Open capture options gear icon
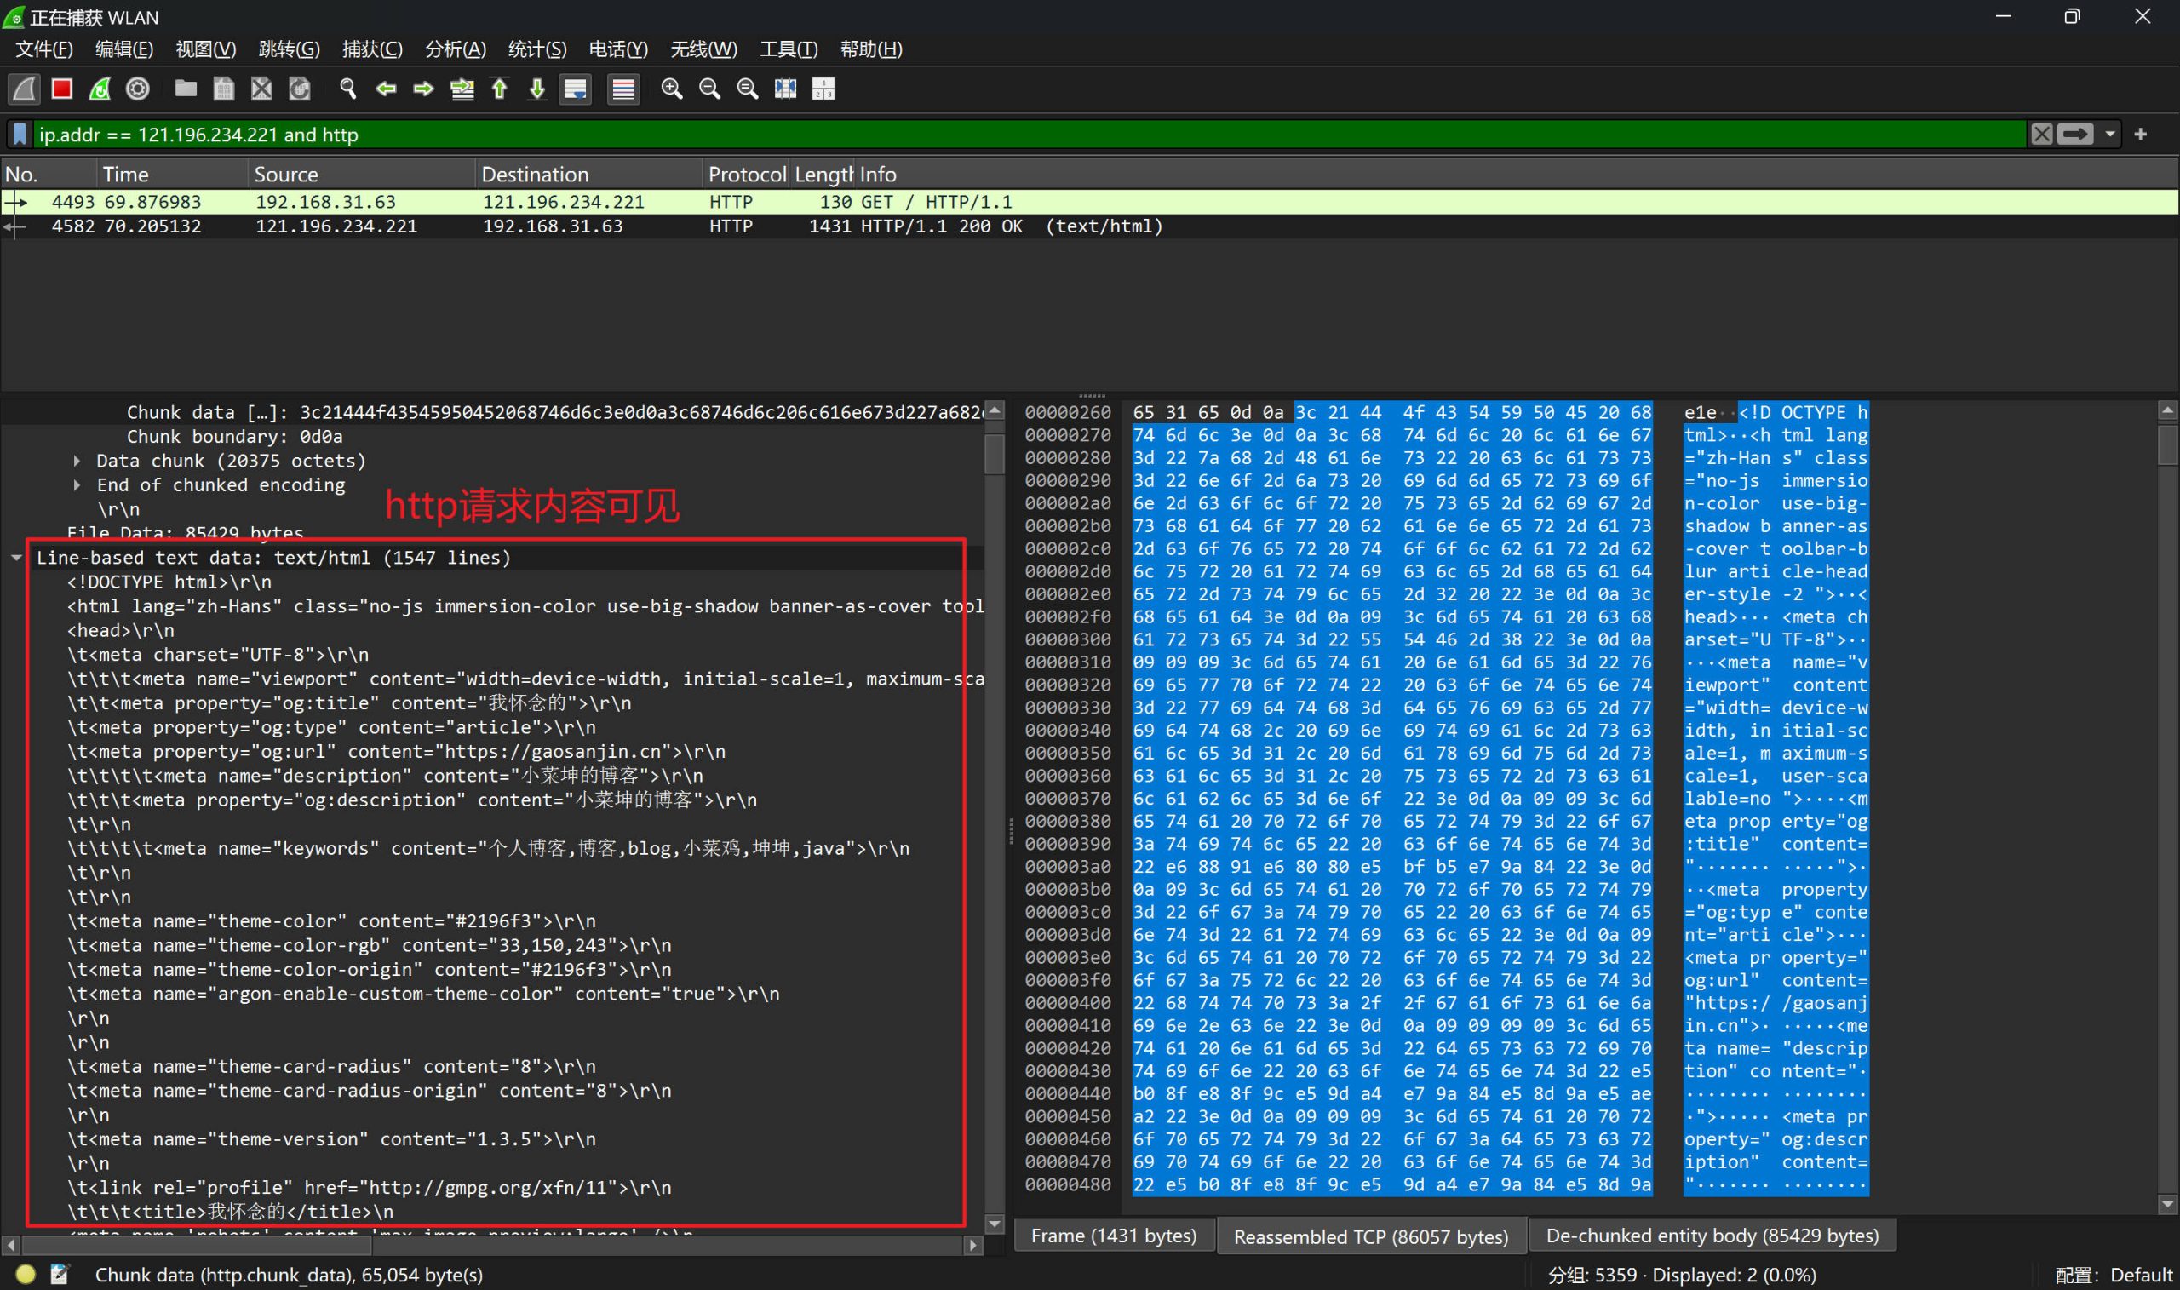Image resolution: width=2180 pixels, height=1290 pixels. pyautogui.click(x=137, y=89)
